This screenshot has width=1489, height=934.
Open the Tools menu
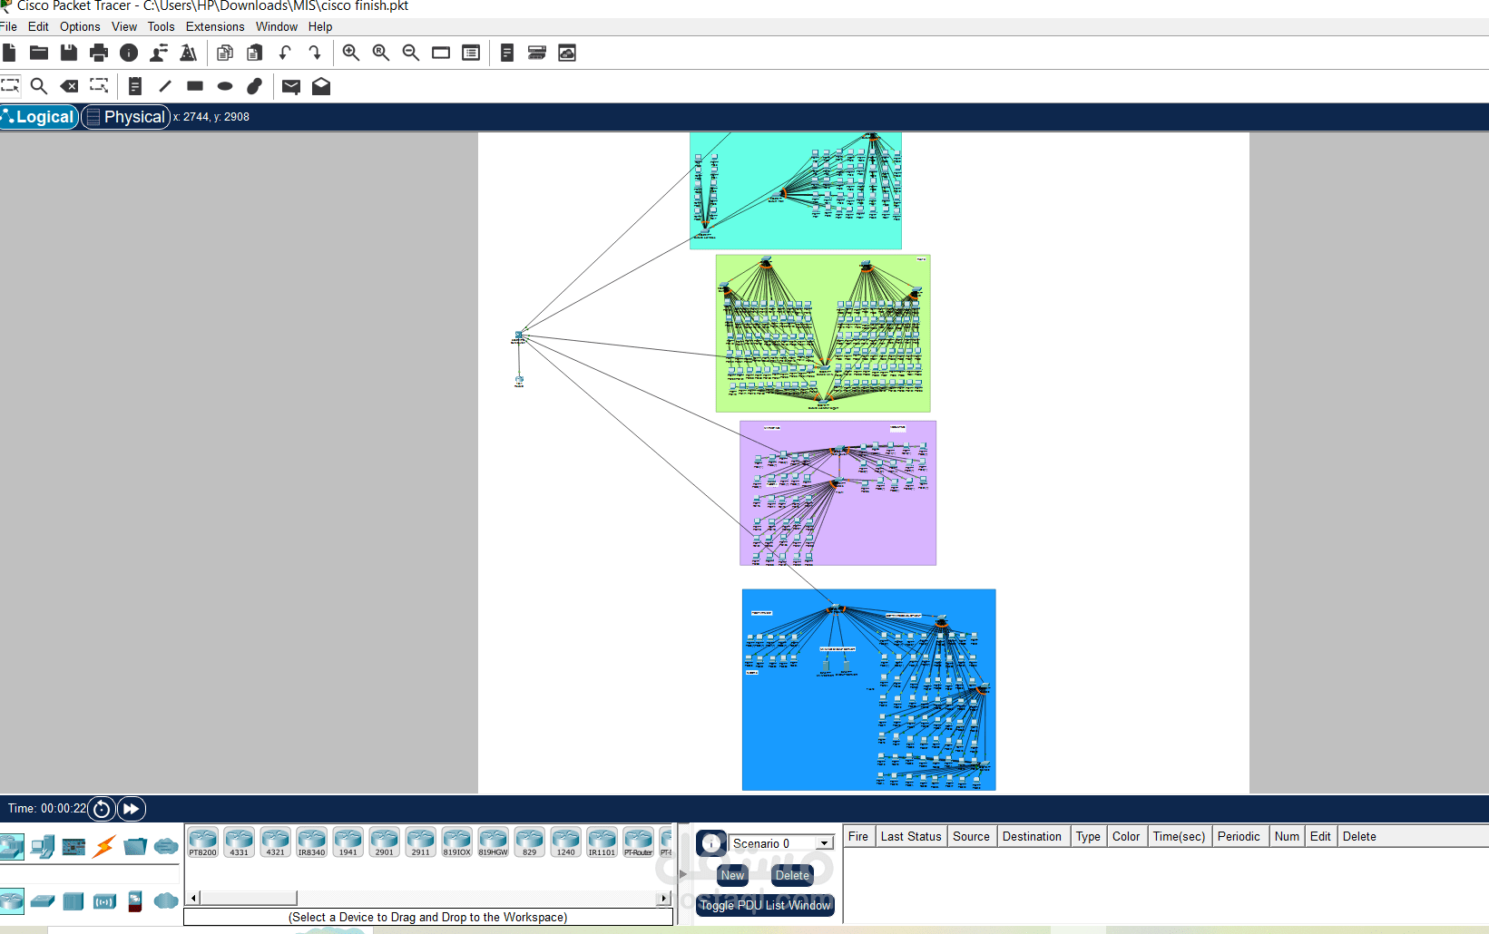click(x=162, y=27)
